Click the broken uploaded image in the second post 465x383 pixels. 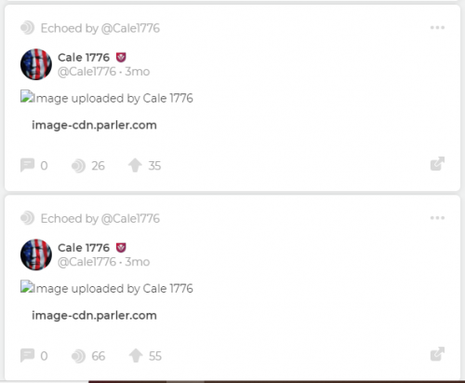click(107, 288)
